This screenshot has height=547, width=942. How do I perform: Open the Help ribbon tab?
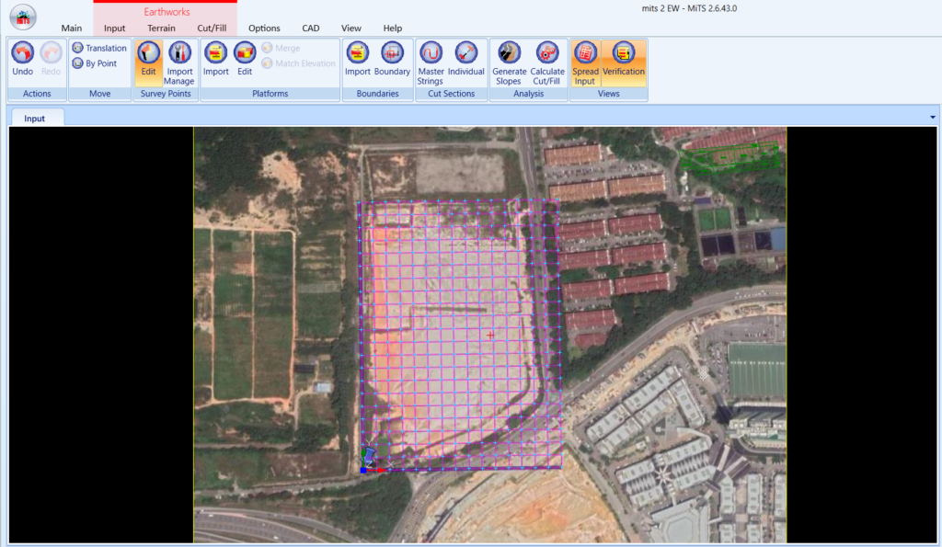click(392, 28)
